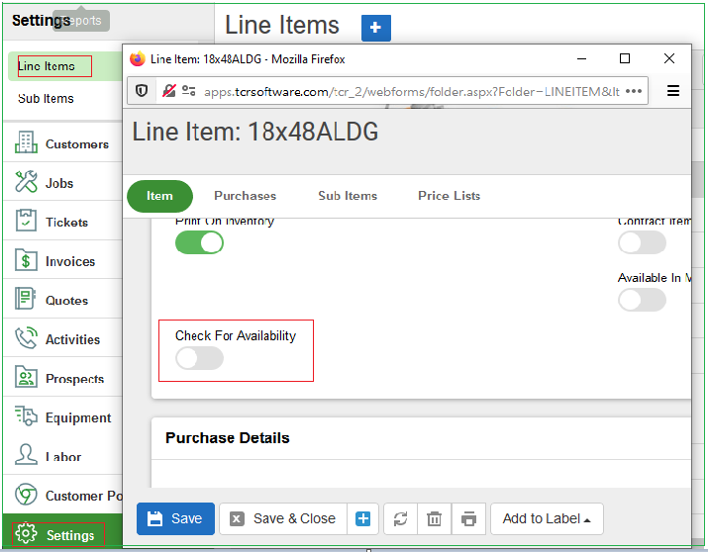
Task: Click the refresh icon in bottom toolbar
Action: pyautogui.click(x=400, y=519)
